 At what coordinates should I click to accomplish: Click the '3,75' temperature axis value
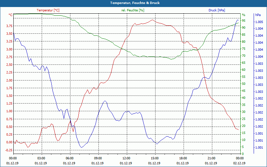(9, 26)
